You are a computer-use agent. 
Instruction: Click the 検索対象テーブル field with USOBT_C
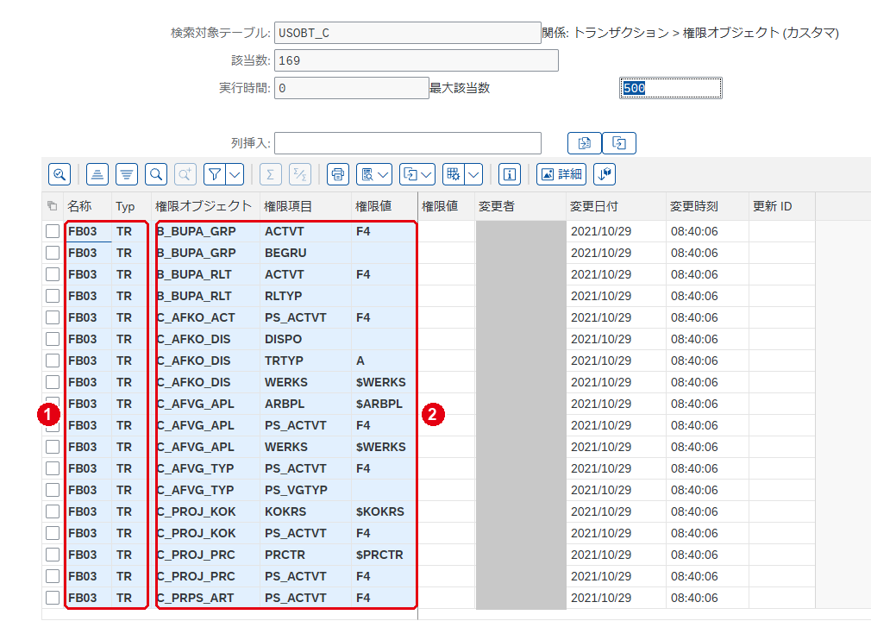point(408,33)
